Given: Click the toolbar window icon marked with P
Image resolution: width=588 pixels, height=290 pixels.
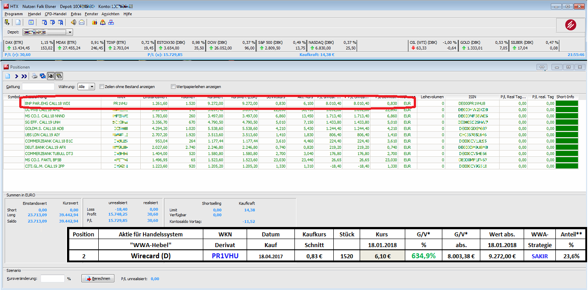Looking at the screenshot, I should 52,22.
